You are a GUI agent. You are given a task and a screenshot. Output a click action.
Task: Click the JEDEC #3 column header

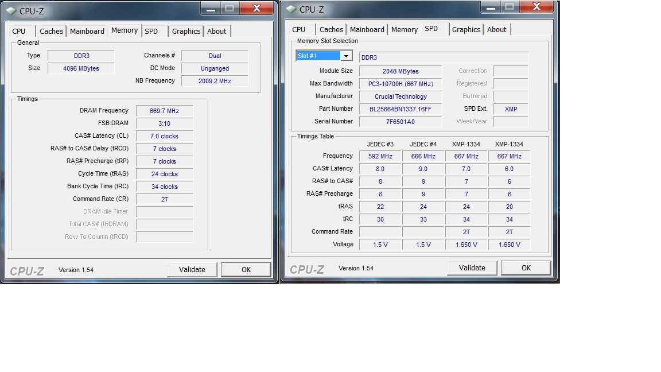tap(380, 144)
